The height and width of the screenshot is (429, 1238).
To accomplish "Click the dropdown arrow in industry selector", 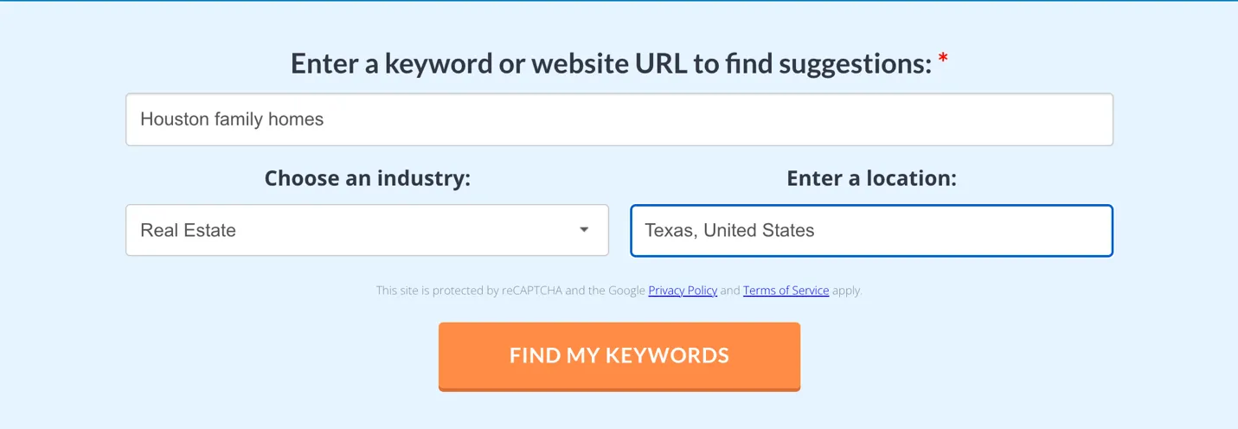I will (584, 230).
